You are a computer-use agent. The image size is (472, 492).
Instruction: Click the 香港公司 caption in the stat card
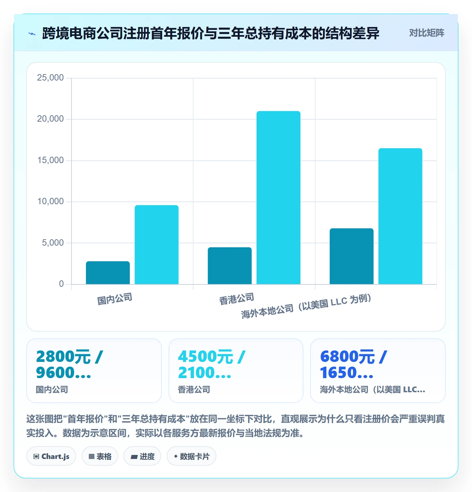coord(194,390)
